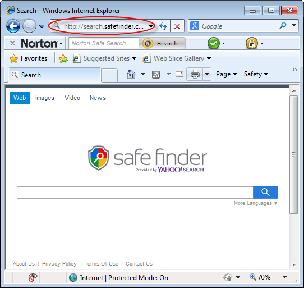This screenshot has height=288, width=304.
Task: Click the Print icon in the command bar
Action: tap(195, 74)
